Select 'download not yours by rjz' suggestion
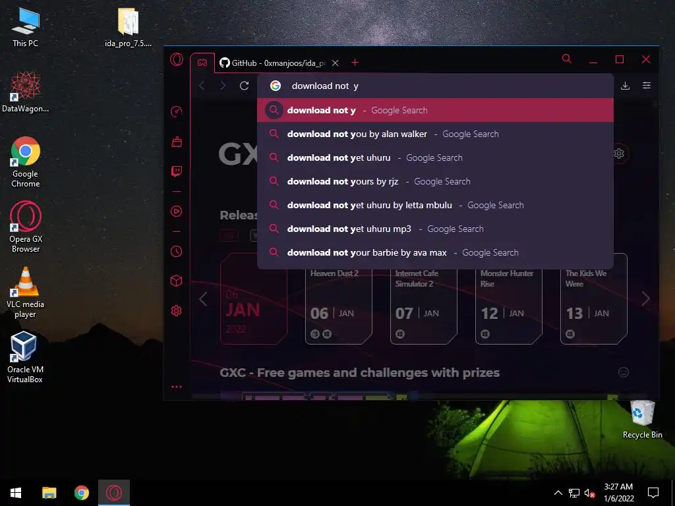 pyautogui.click(x=435, y=181)
